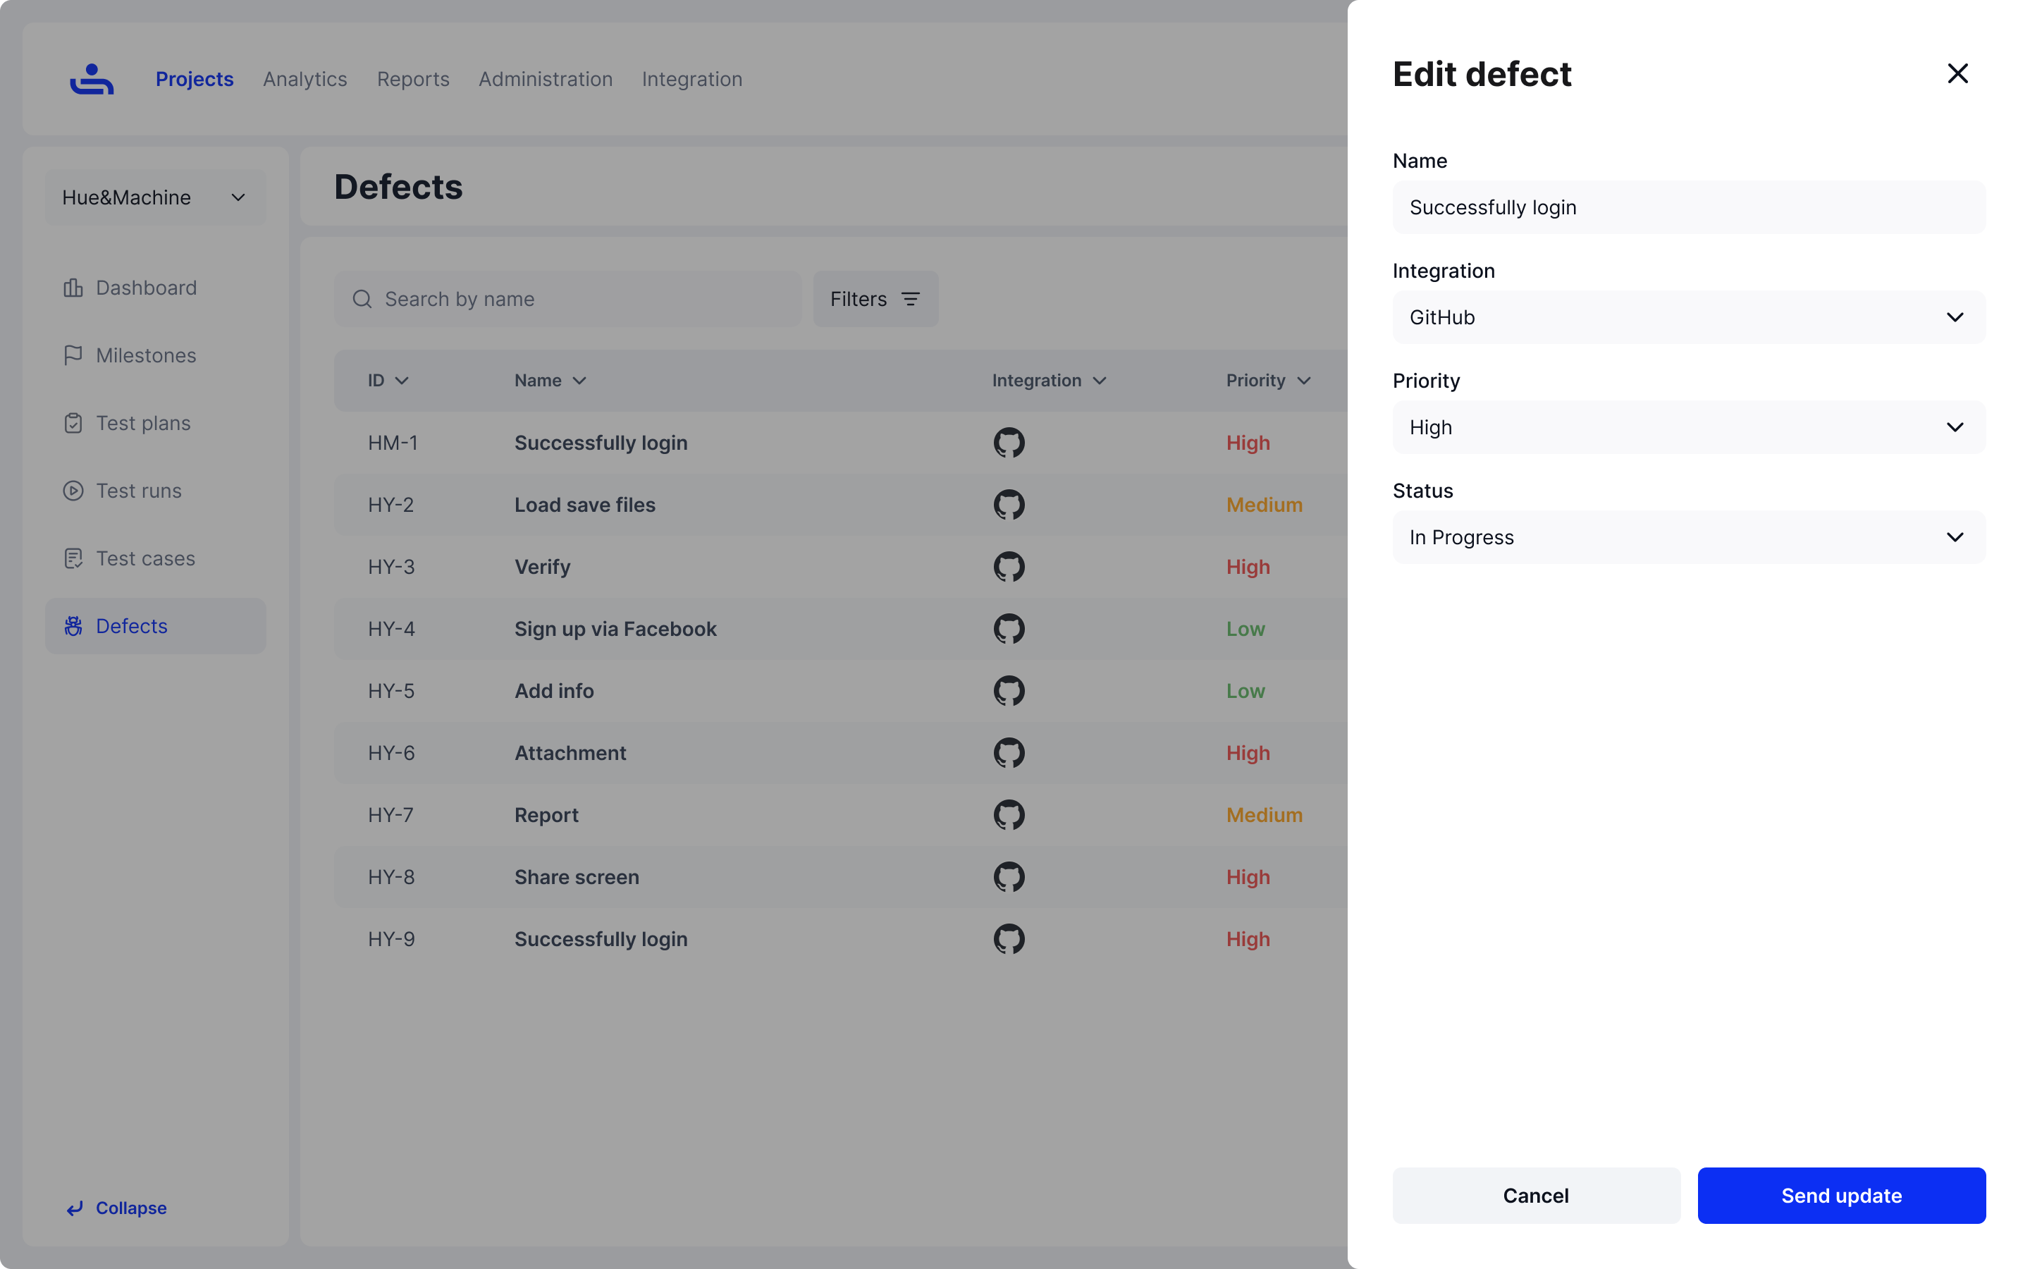
Task: Open the Status In Progress dropdown
Action: [x=1687, y=537]
